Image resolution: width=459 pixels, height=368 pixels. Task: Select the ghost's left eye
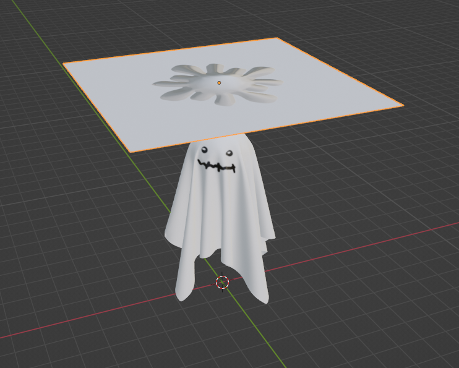point(204,150)
